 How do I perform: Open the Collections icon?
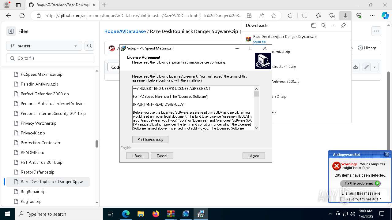(332, 16)
